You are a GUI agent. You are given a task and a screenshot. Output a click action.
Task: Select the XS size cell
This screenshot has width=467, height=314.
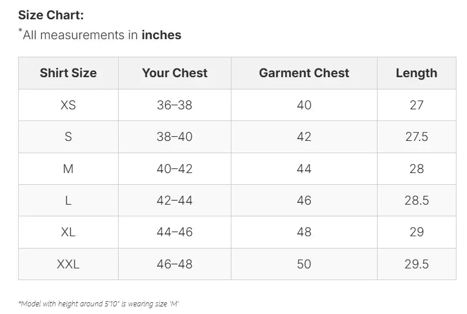[68, 105]
